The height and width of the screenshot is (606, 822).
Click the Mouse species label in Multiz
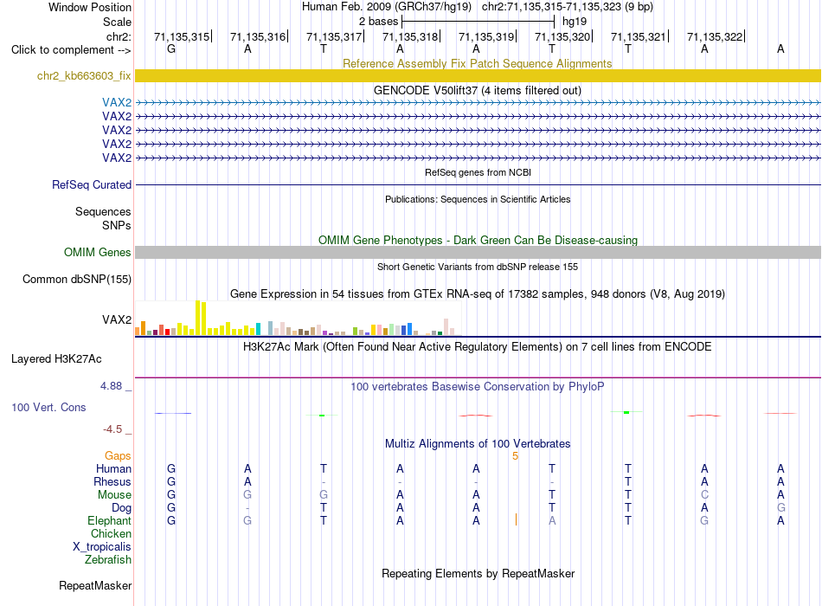(114, 495)
